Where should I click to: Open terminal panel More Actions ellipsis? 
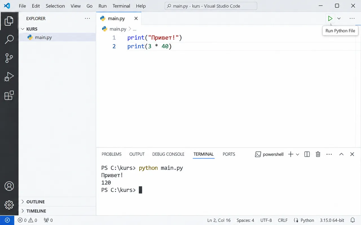[x=329, y=154]
